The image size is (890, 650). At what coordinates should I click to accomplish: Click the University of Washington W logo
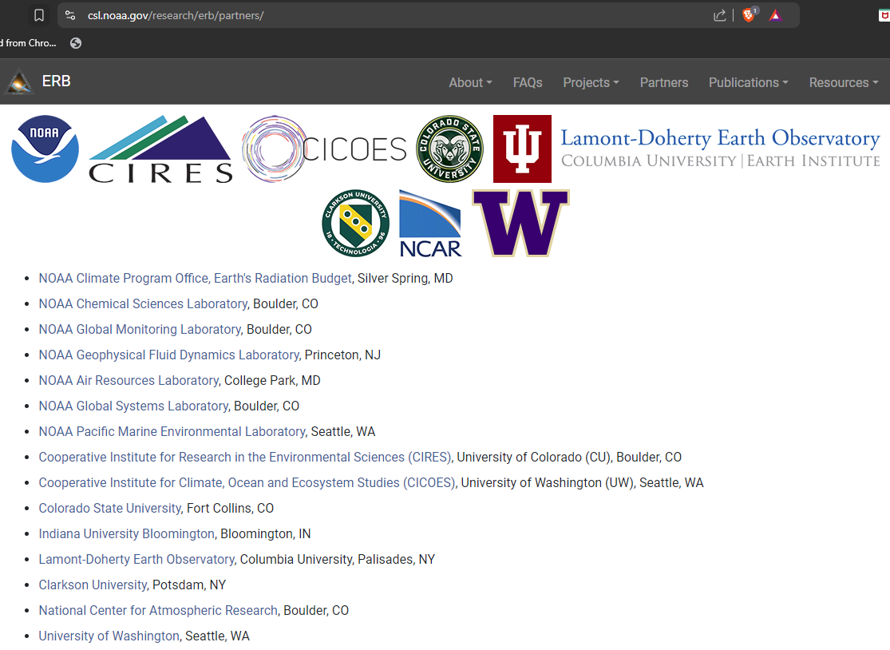[x=521, y=223]
